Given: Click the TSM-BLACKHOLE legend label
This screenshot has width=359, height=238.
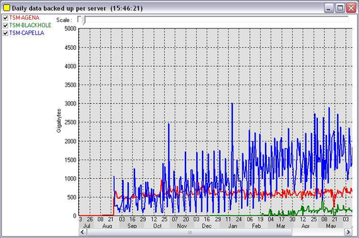Looking at the screenshot, I should (30, 25).
